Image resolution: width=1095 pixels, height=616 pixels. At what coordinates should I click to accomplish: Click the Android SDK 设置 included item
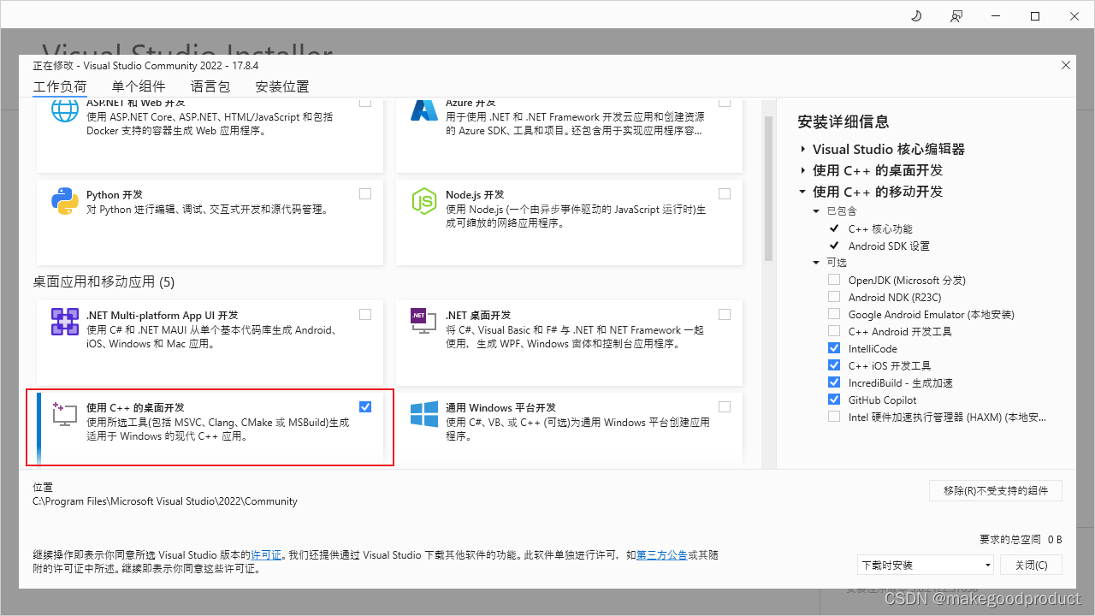(889, 246)
